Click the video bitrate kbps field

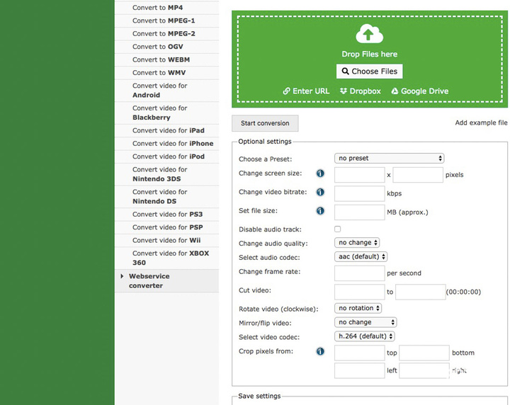pos(359,194)
